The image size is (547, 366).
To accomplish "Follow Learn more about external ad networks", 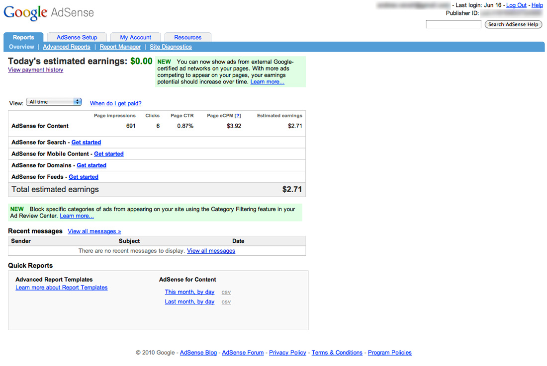I will coord(267,82).
